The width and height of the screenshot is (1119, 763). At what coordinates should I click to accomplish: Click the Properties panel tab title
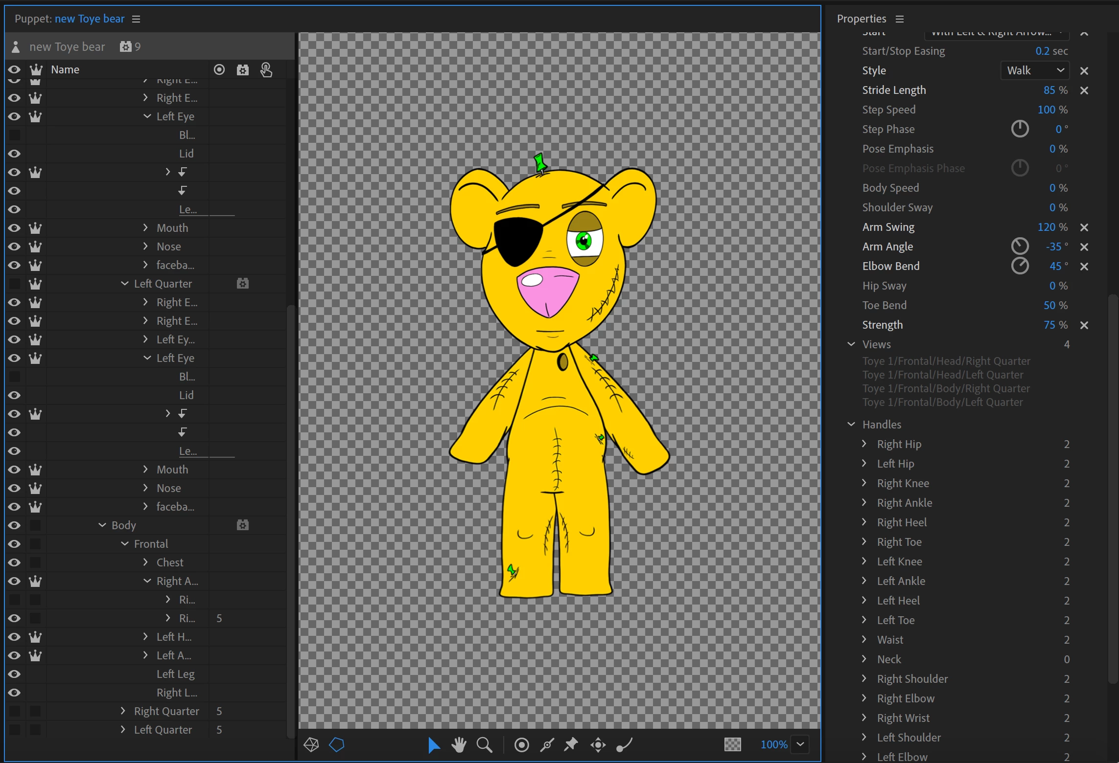point(862,19)
